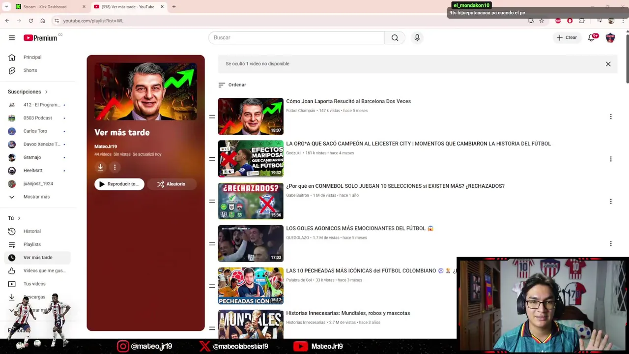
Task: Click the search magnifier button
Action: point(395,38)
